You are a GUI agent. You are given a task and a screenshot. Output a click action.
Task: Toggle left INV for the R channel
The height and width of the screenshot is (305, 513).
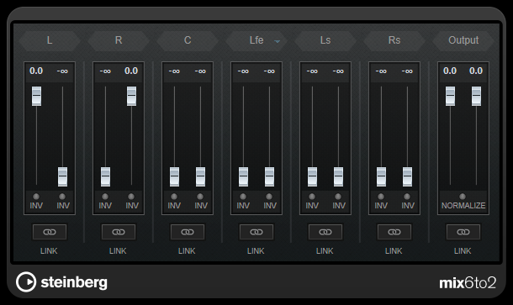(105, 197)
